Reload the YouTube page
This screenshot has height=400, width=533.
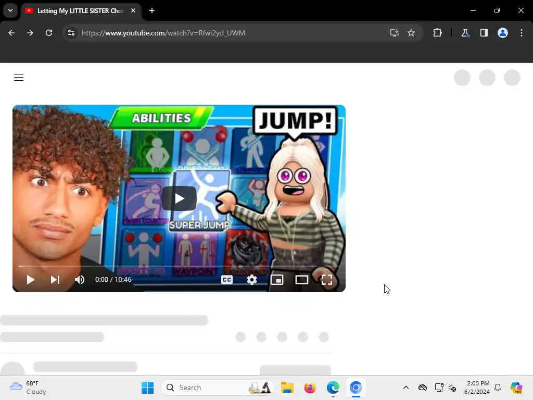pyautogui.click(x=49, y=33)
